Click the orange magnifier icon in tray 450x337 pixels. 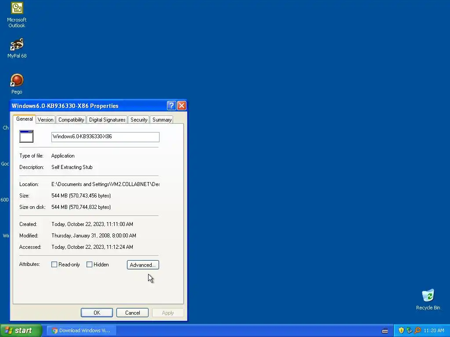417,330
